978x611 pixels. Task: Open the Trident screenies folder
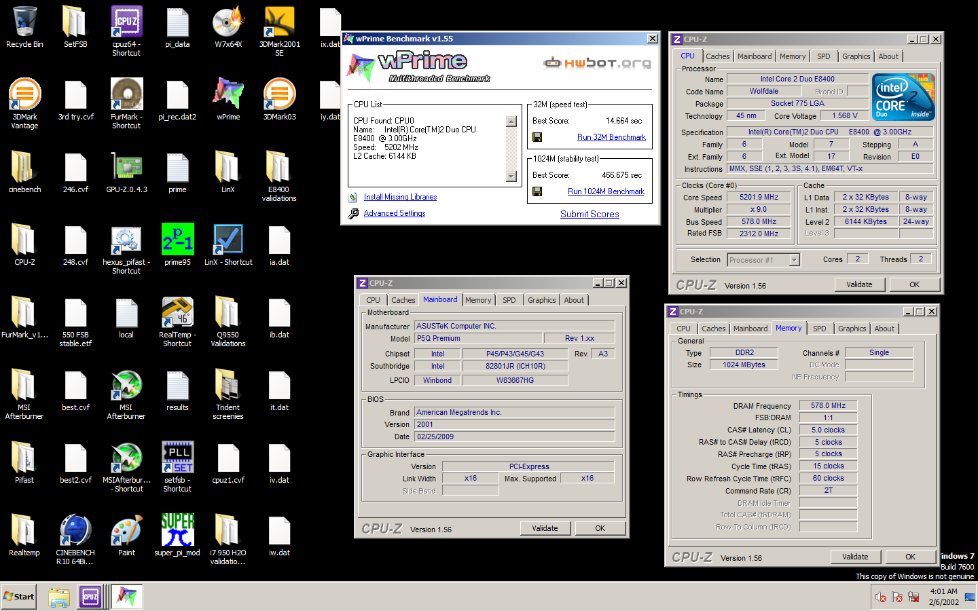click(x=228, y=394)
